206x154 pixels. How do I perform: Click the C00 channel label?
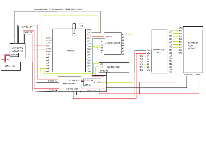point(171,31)
